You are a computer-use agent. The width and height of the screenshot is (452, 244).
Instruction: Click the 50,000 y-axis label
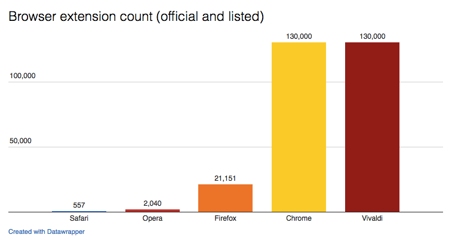point(20,141)
